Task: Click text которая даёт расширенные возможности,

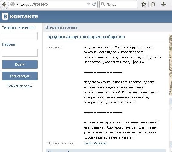Action: tap(116, 97)
